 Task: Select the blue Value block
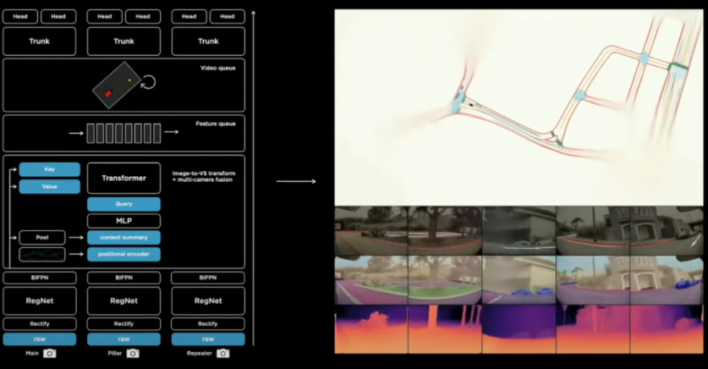click(50, 186)
